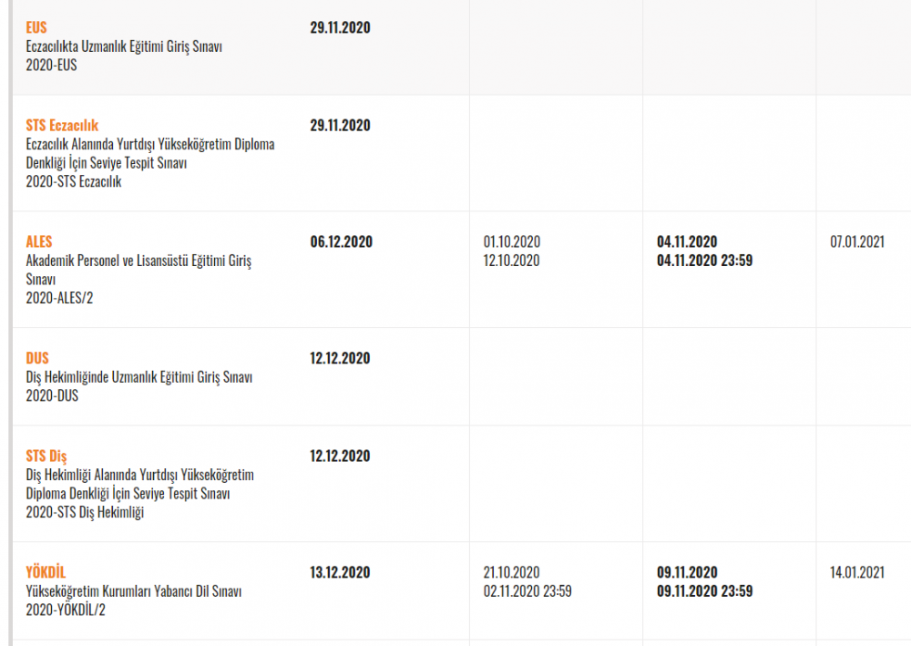911x646 pixels.
Task: Select the 2020-YÖKDİL/2 exam code
Action: click(x=67, y=610)
